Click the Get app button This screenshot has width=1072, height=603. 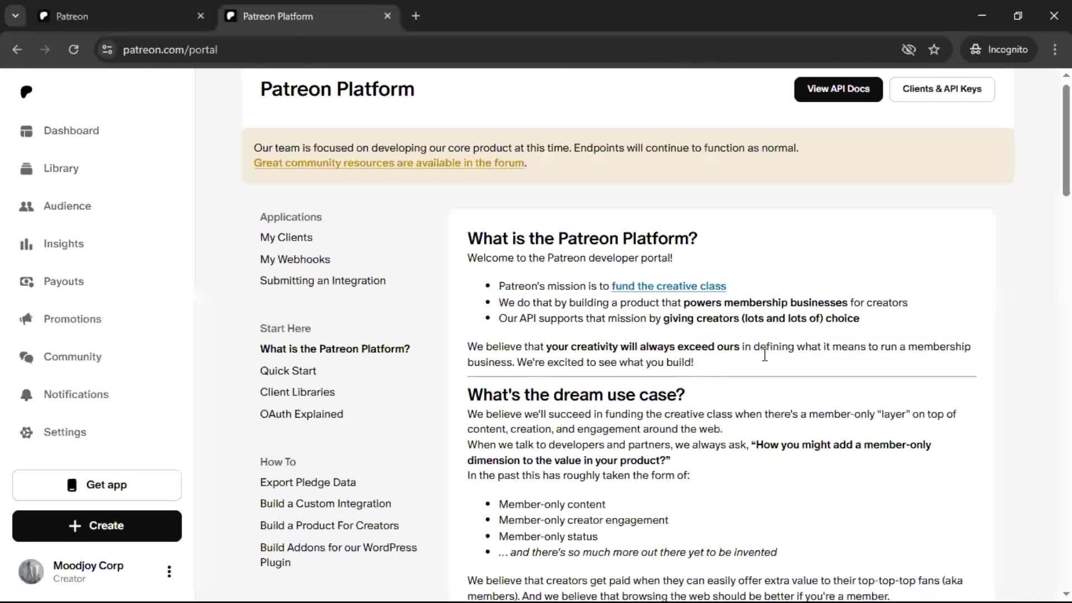tap(97, 485)
